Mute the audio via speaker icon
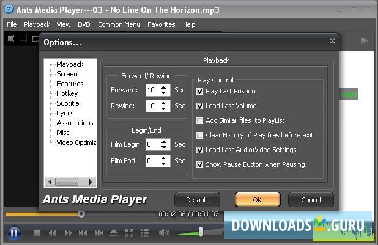 tap(164, 233)
